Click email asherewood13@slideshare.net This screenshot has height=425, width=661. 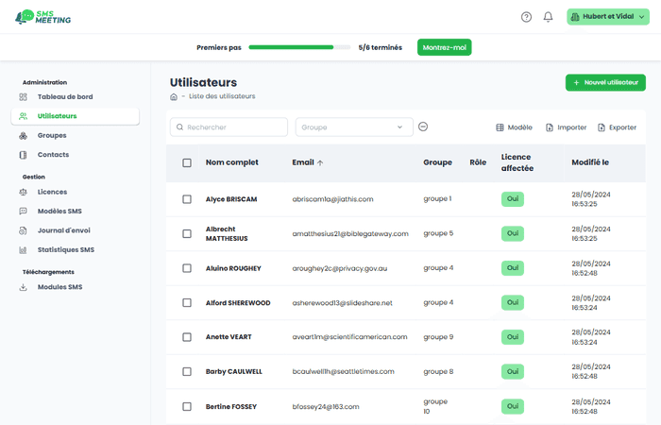pos(342,303)
